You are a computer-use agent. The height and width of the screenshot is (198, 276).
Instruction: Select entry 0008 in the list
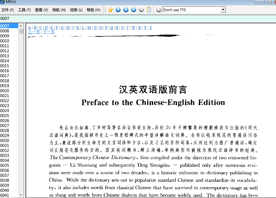(9, 31)
